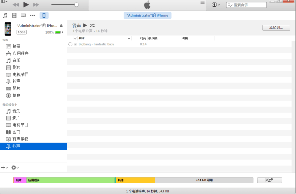The height and width of the screenshot is (194, 296).
Task: Click the sync status circle beside BigBang
Action: pos(70,44)
